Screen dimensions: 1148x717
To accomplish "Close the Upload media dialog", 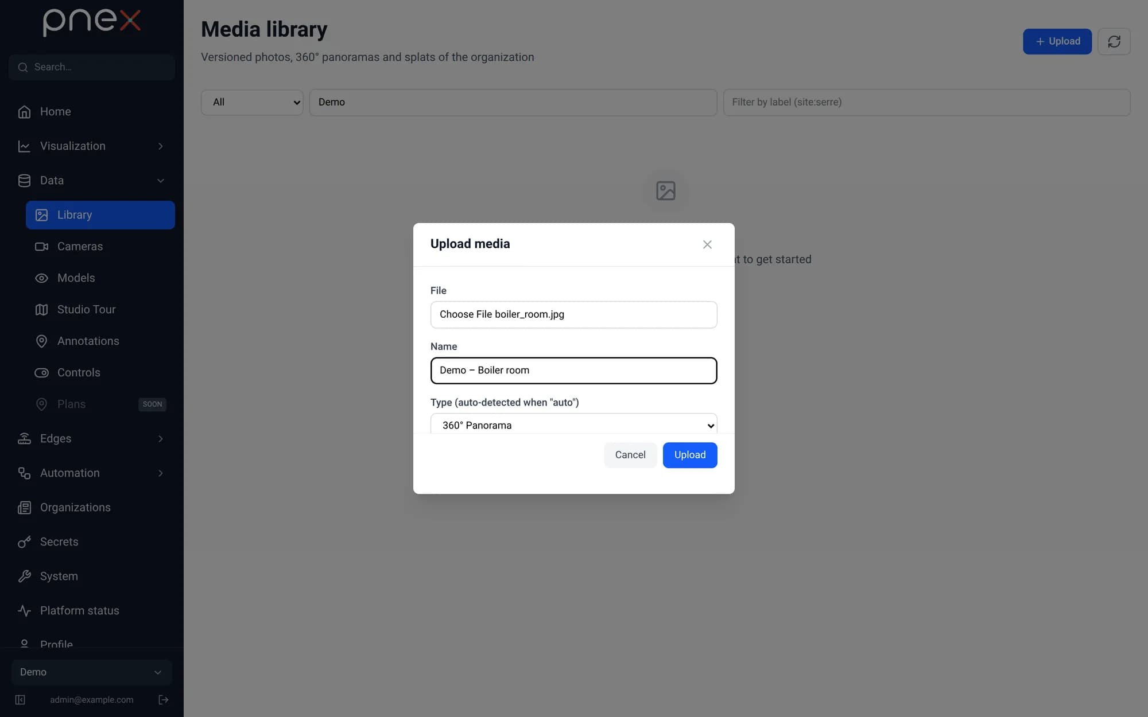I will click(707, 244).
